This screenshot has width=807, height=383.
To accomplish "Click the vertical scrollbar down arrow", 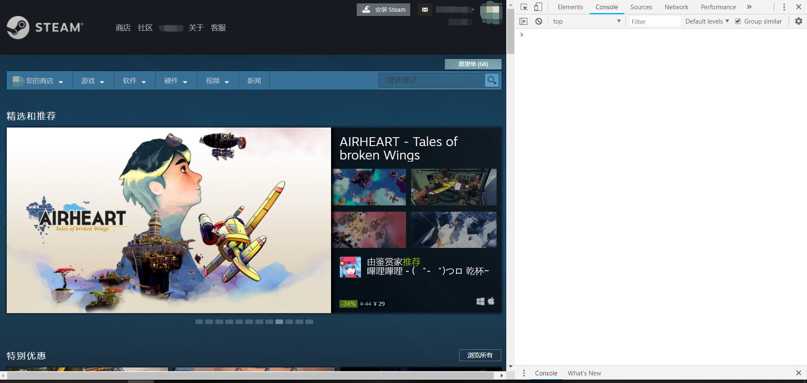I will click(x=510, y=367).
